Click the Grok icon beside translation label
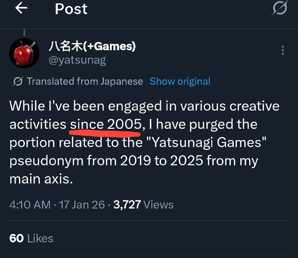 tap(17, 82)
